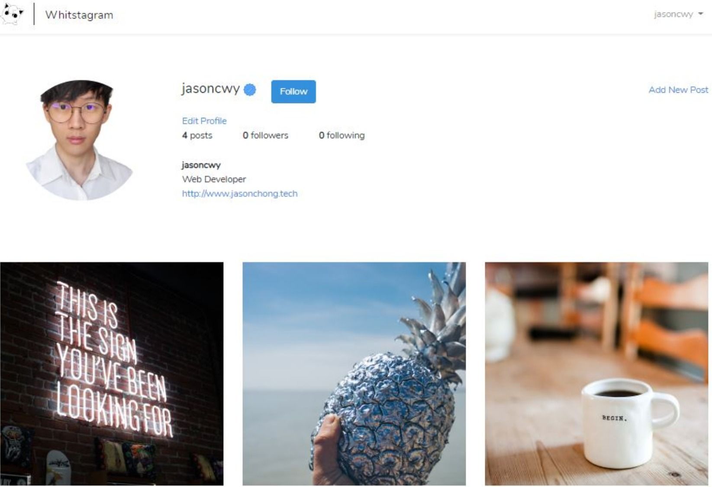Click the Whitstagram cat logo icon
Viewport: 712px width, 487px height.
pos(12,14)
